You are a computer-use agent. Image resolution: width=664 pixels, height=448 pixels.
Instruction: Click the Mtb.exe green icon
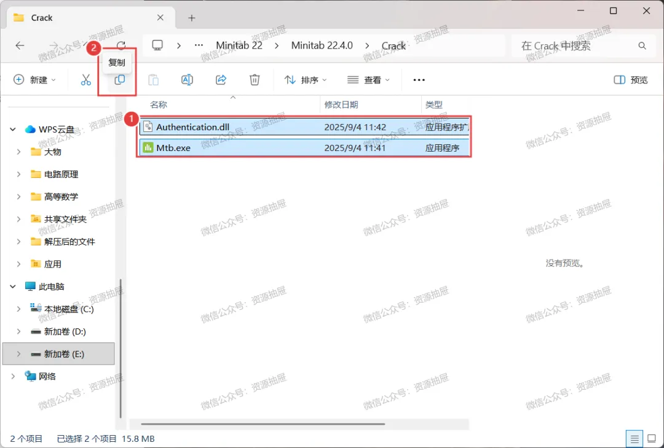click(148, 148)
